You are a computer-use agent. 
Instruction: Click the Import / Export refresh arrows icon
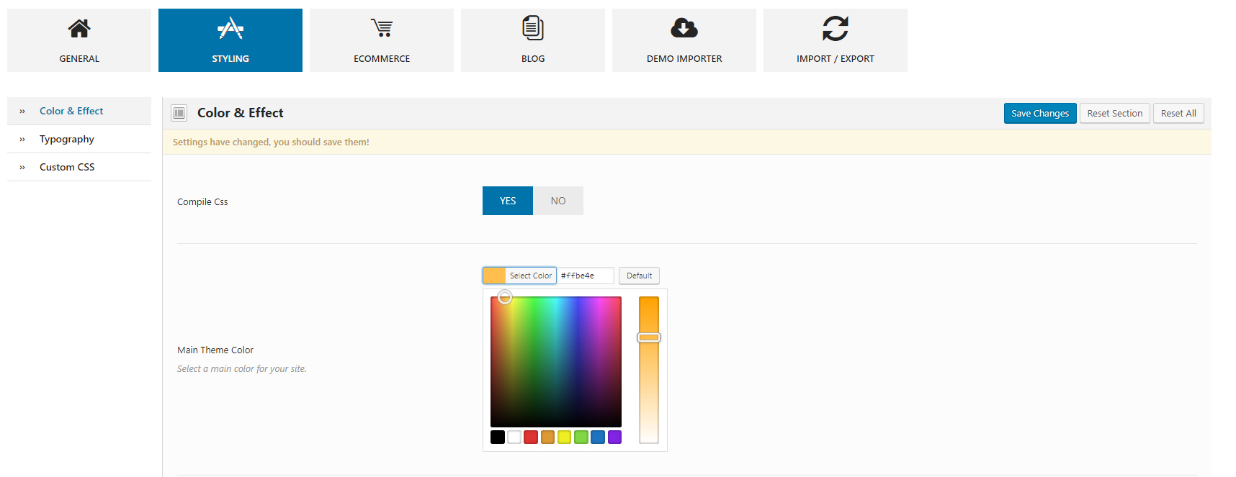pos(836,28)
